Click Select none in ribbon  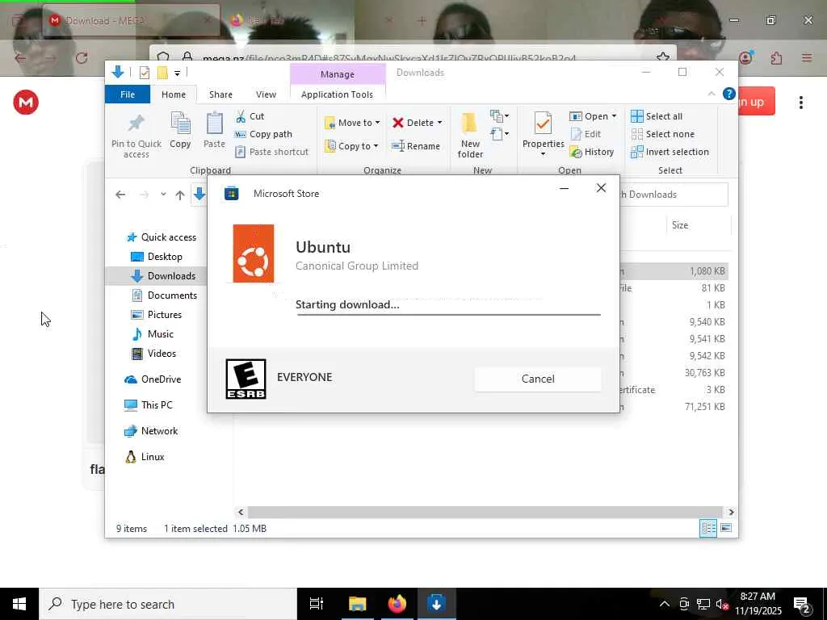663,134
